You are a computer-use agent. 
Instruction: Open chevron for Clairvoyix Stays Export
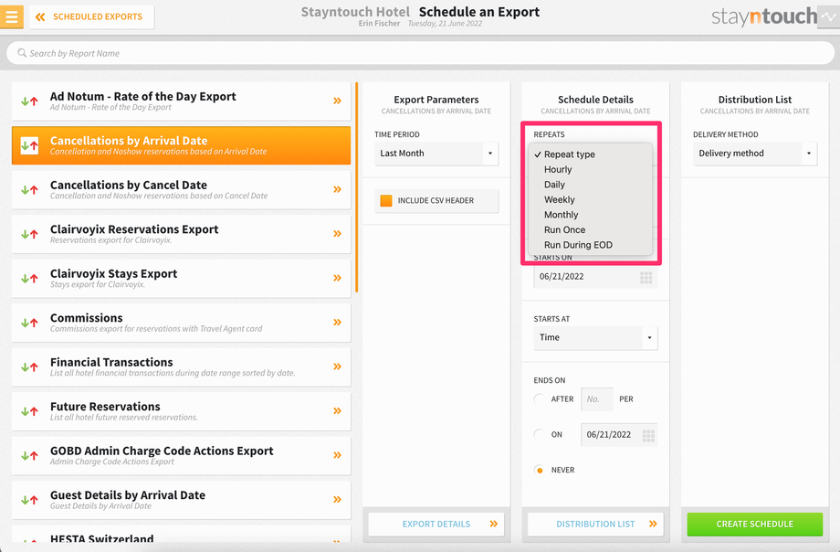coord(337,278)
